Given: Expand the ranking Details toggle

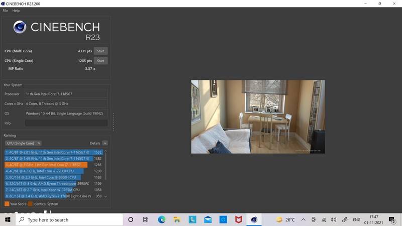Looking at the screenshot, I should [x=105, y=143].
